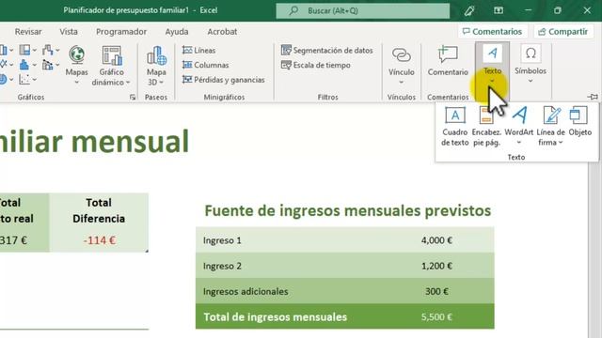Open the Programador tab

pyautogui.click(x=121, y=31)
